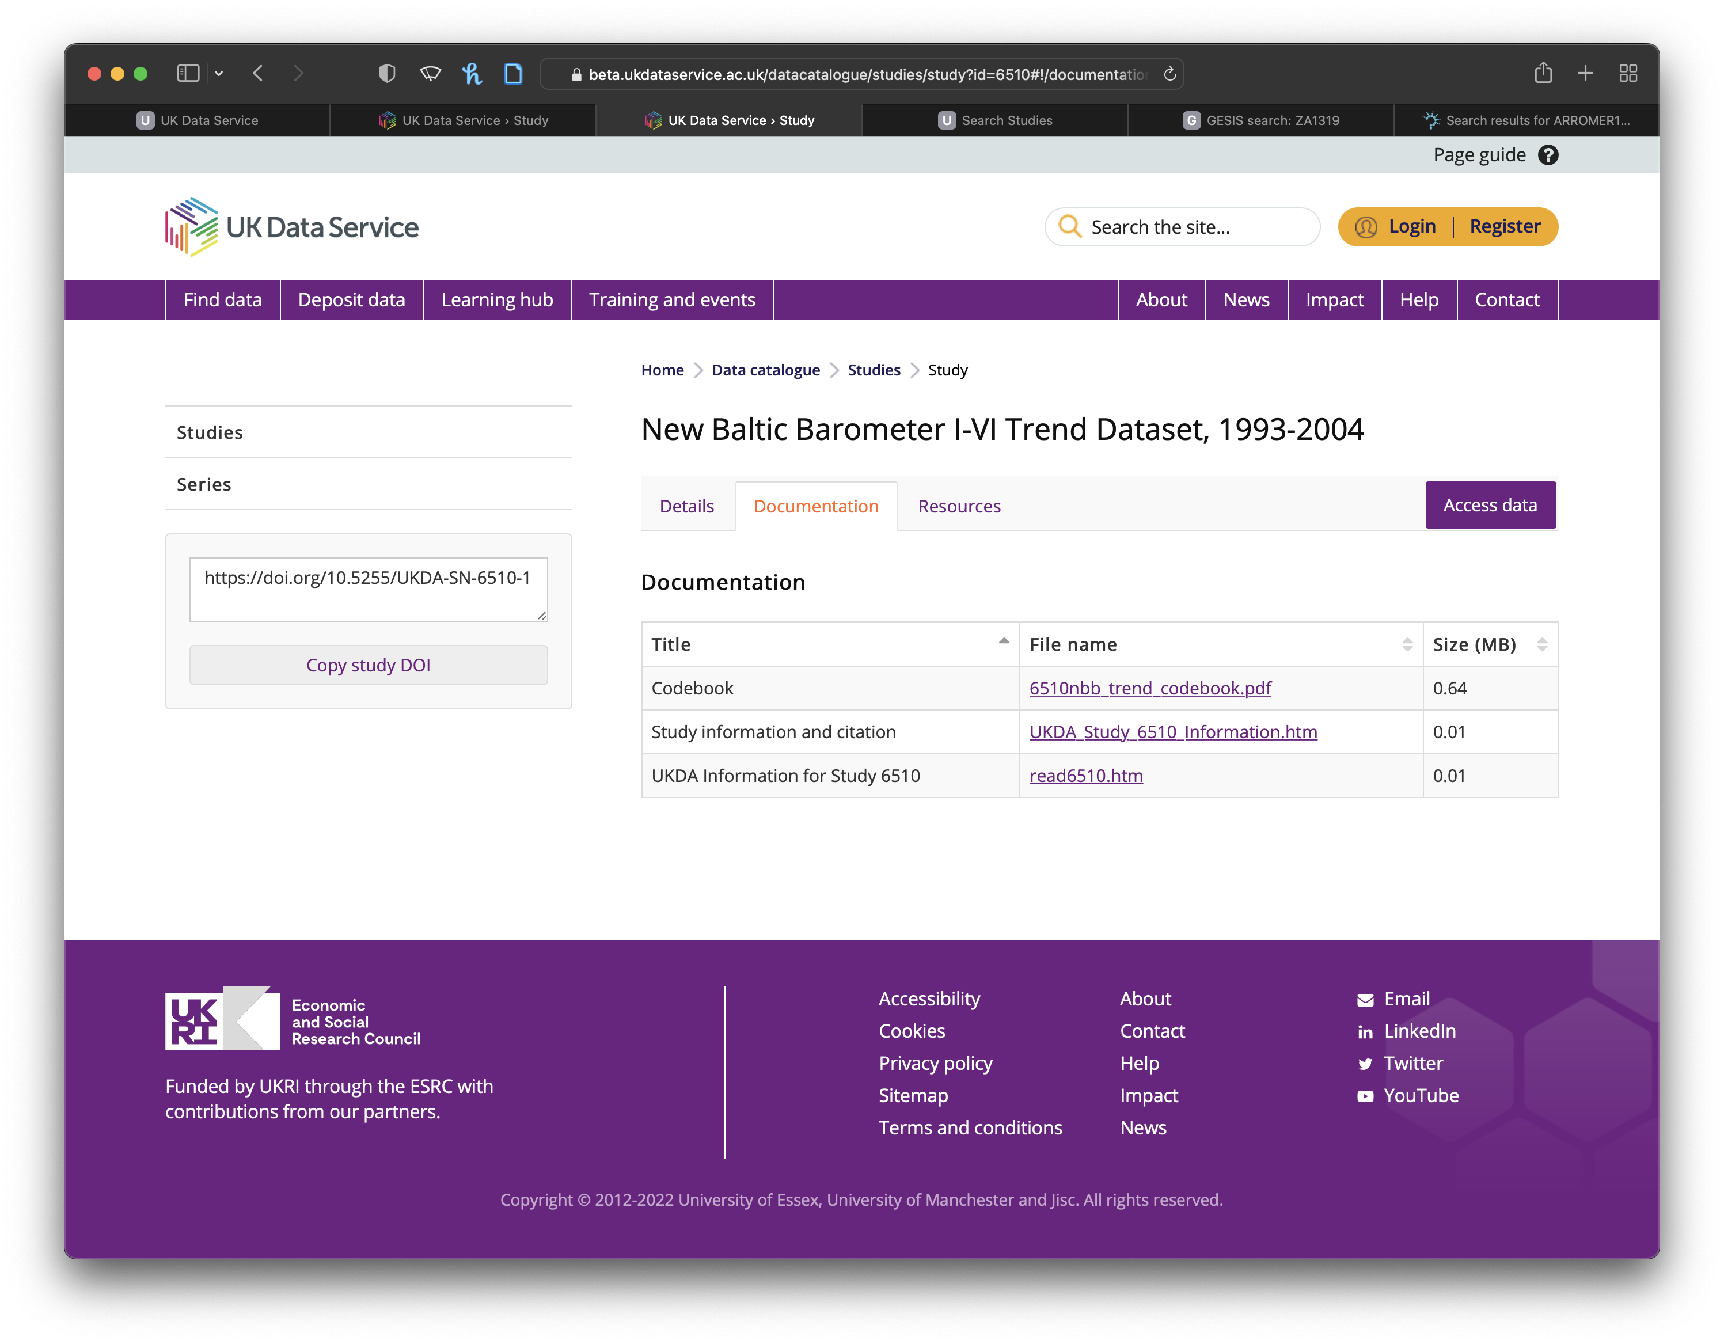
Task: Open the 6510nbb_trend_codebook.pdf link
Action: 1149,688
